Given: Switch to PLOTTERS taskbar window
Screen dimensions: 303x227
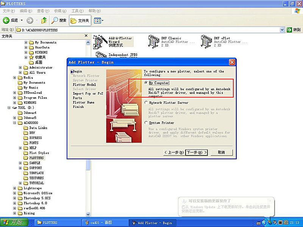Looking at the screenshot, I should tap(58, 222).
